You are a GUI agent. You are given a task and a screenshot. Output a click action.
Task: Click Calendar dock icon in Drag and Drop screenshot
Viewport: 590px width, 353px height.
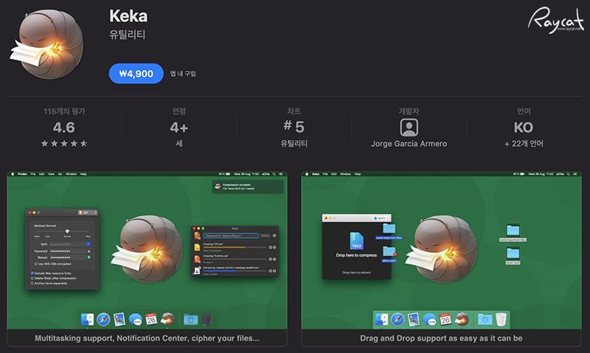pyautogui.click(x=445, y=319)
